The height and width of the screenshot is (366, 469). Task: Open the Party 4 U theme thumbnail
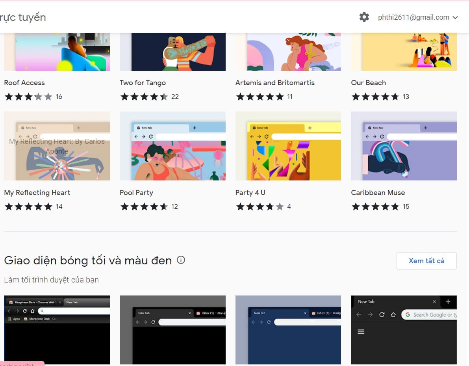(288, 146)
